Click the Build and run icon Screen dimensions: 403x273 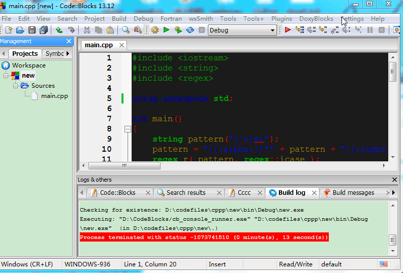[x=178, y=30]
